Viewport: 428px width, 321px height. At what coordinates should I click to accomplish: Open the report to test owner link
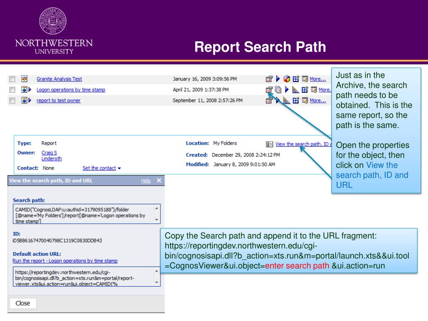pyautogui.click(x=59, y=100)
